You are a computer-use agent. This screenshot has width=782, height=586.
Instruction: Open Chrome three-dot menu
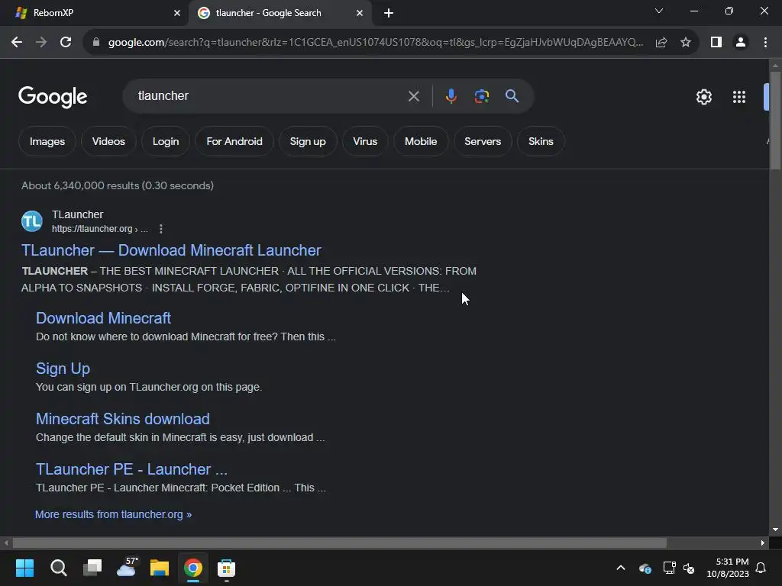click(x=765, y=43)
